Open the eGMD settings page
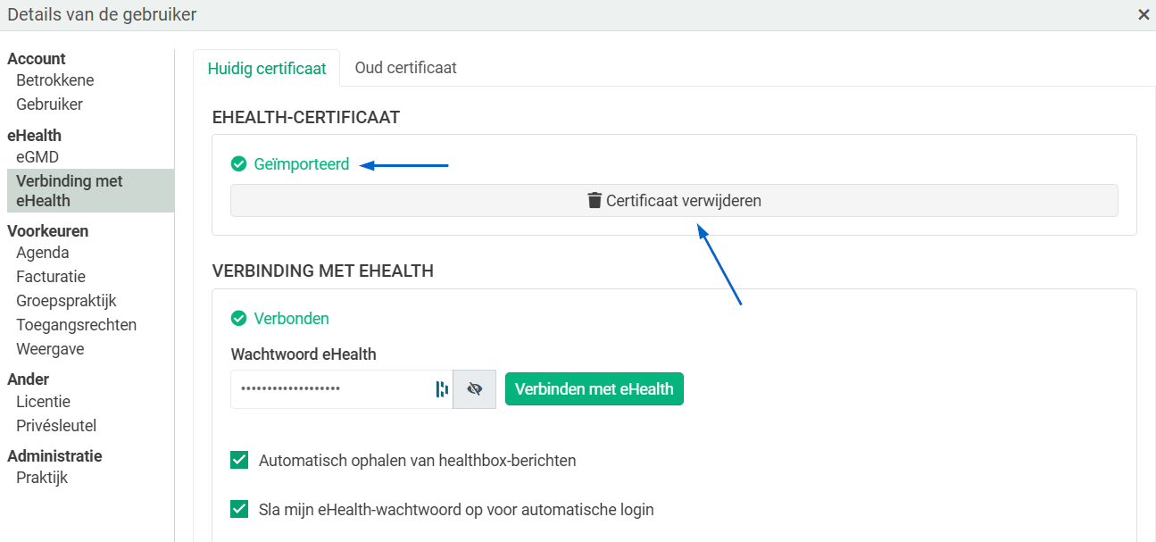 (37, 157)
